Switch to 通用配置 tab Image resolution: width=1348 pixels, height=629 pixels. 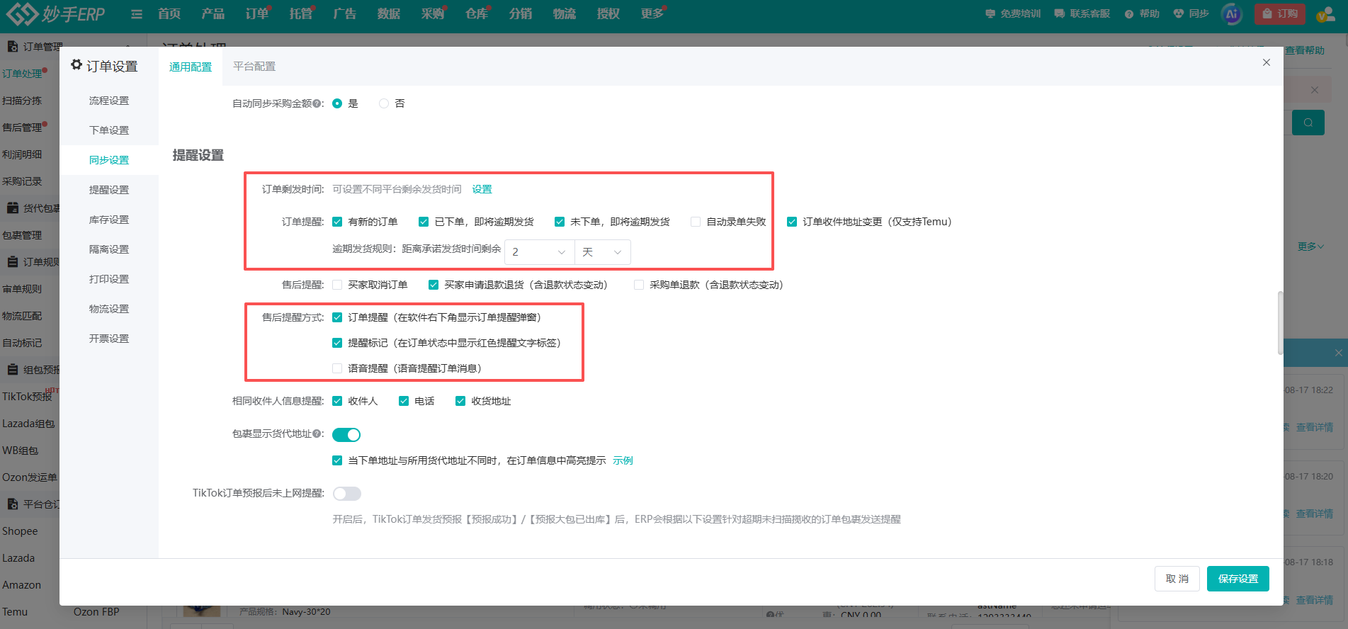coord(191,67)
